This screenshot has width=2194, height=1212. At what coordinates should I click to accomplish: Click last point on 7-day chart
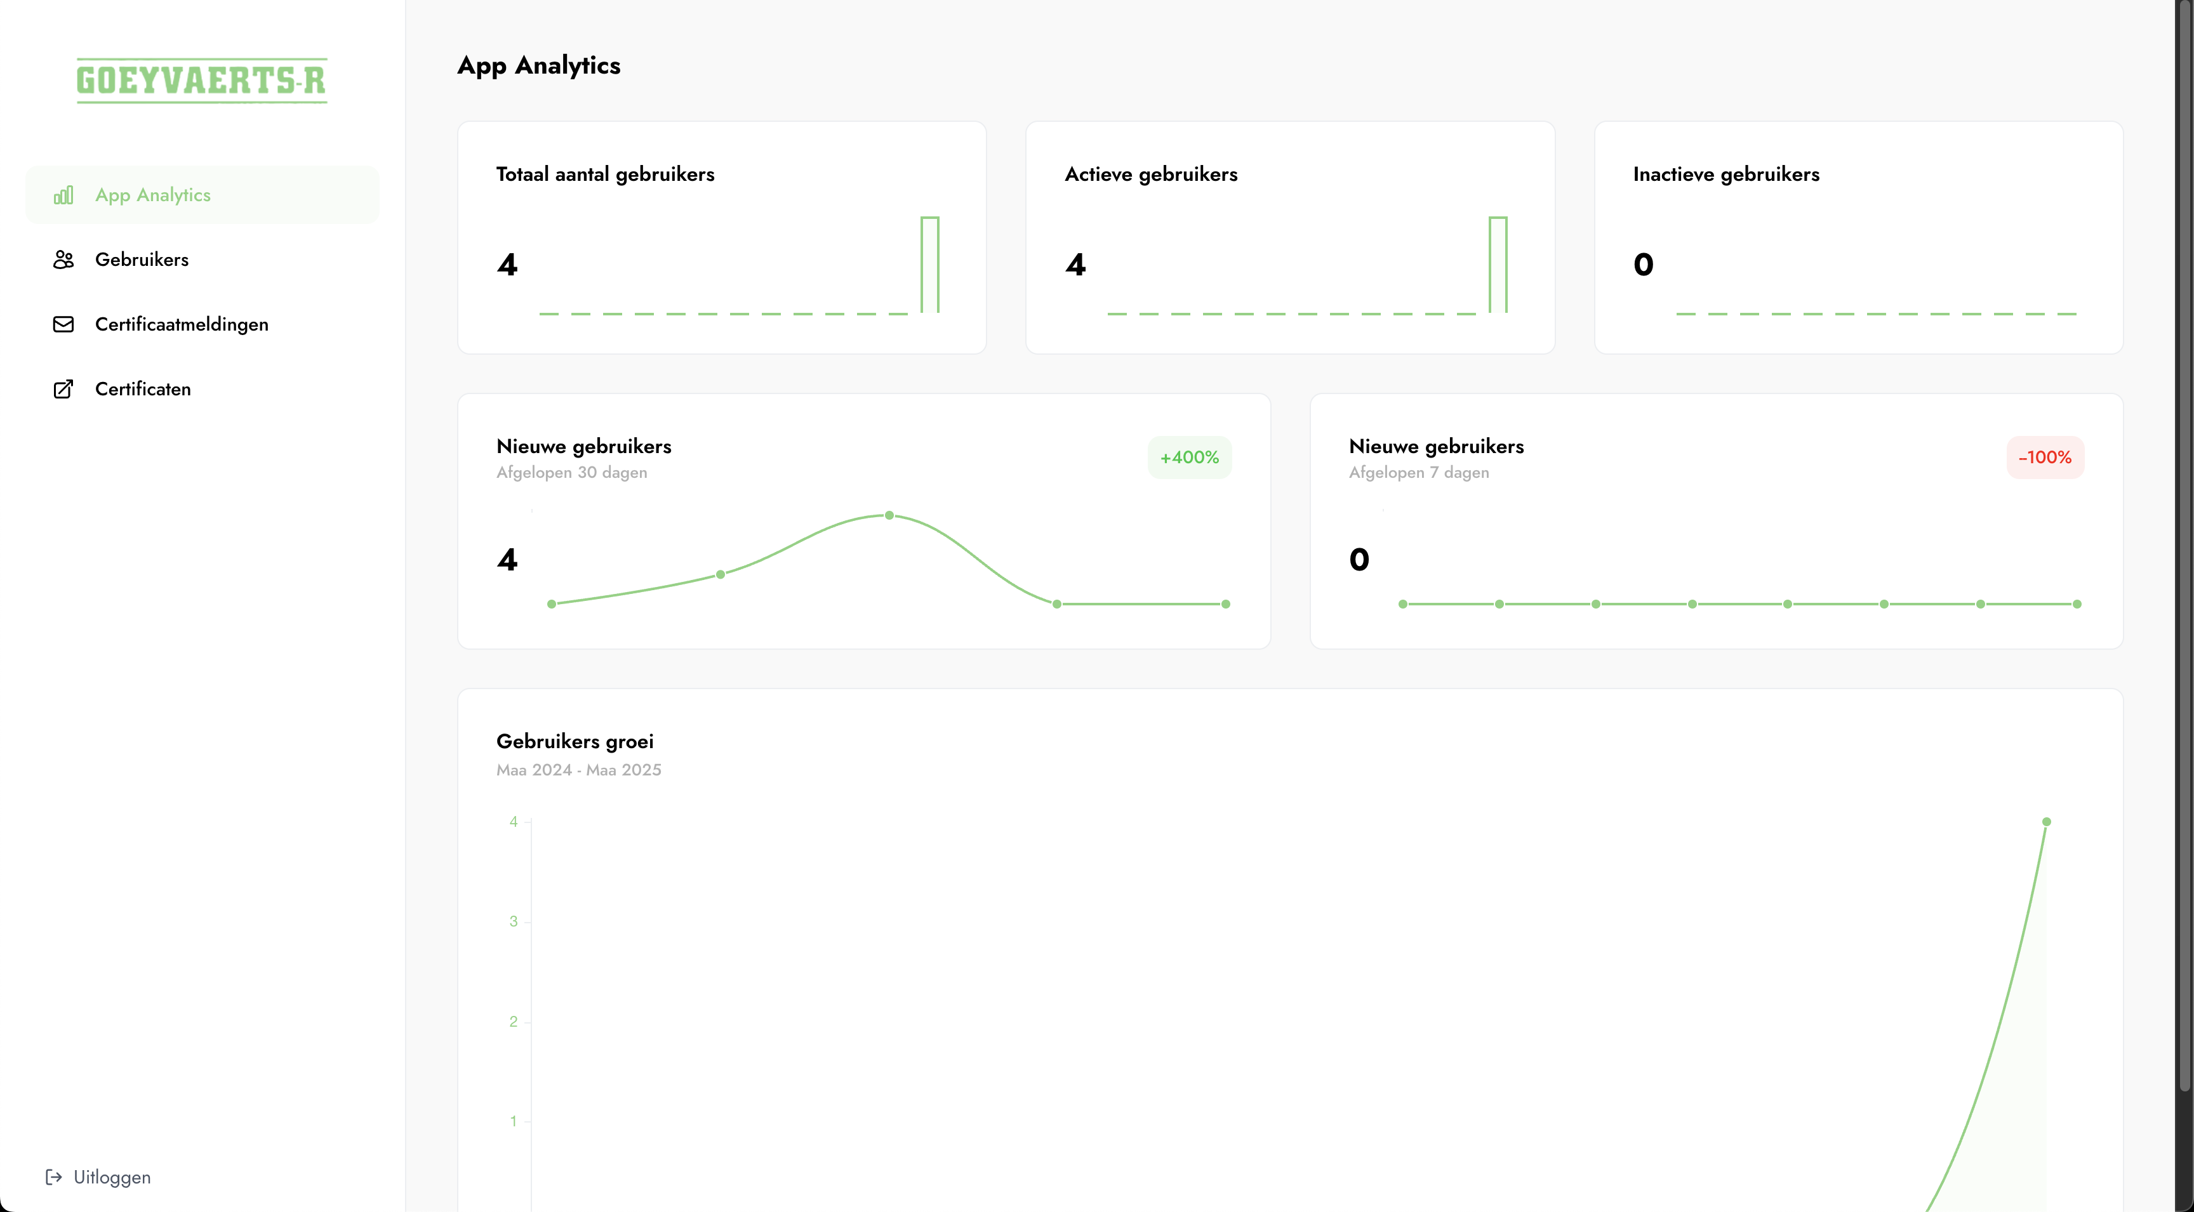coord(2077,604)
